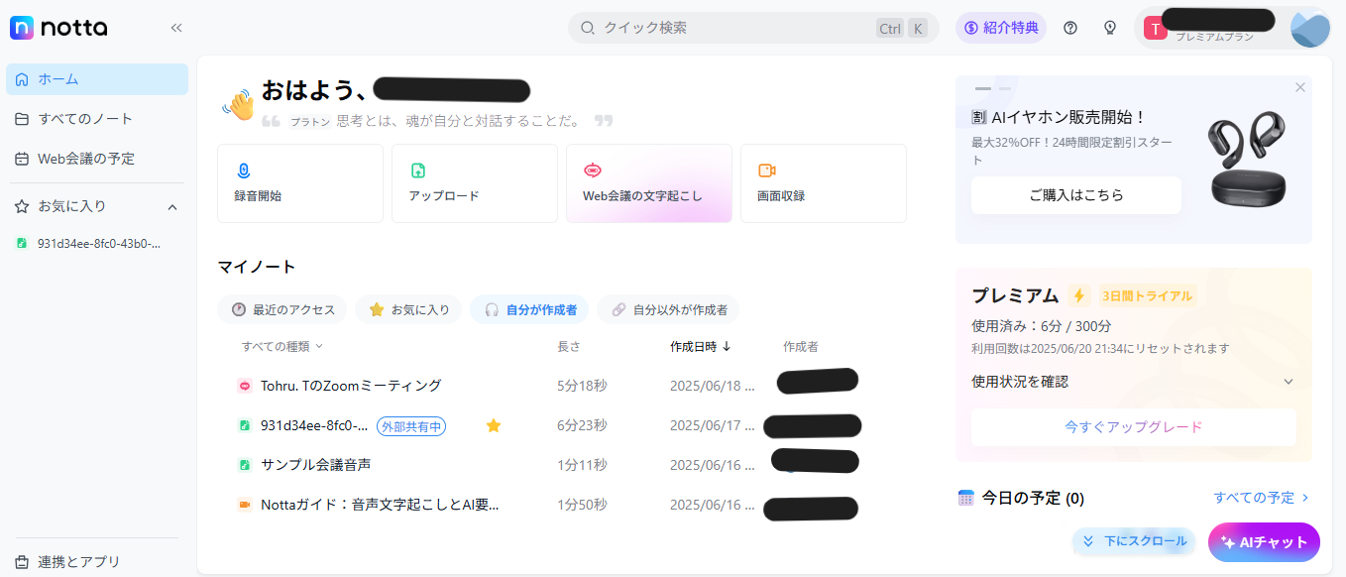
Task: Expand the 使用状況を確認 section
Action: point(1288,382)
